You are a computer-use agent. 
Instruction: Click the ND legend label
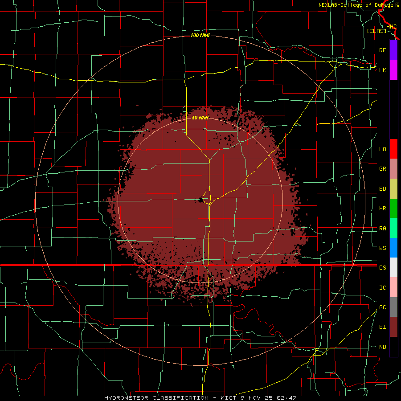(382, 347)
